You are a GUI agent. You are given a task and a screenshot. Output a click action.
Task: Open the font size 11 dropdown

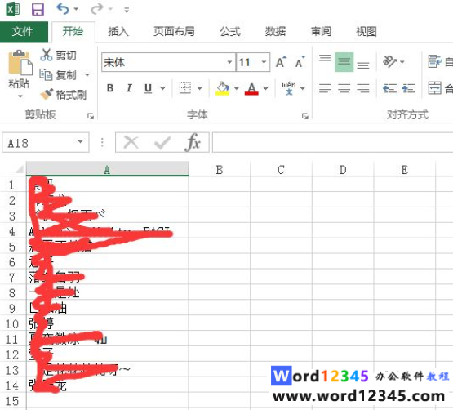click(264, 62)
